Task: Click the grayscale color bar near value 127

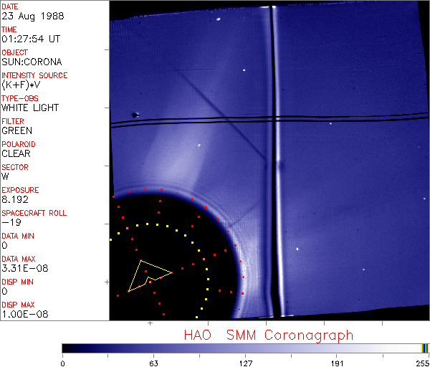Action: pos(245,348)
